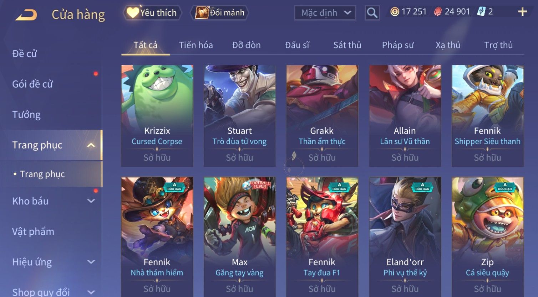Tap the heart Yêu thích icon

(133, 12)
